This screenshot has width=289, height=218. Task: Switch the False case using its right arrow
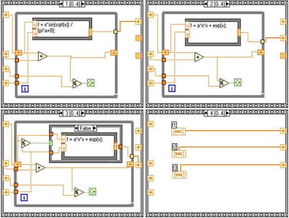point(94,128)
